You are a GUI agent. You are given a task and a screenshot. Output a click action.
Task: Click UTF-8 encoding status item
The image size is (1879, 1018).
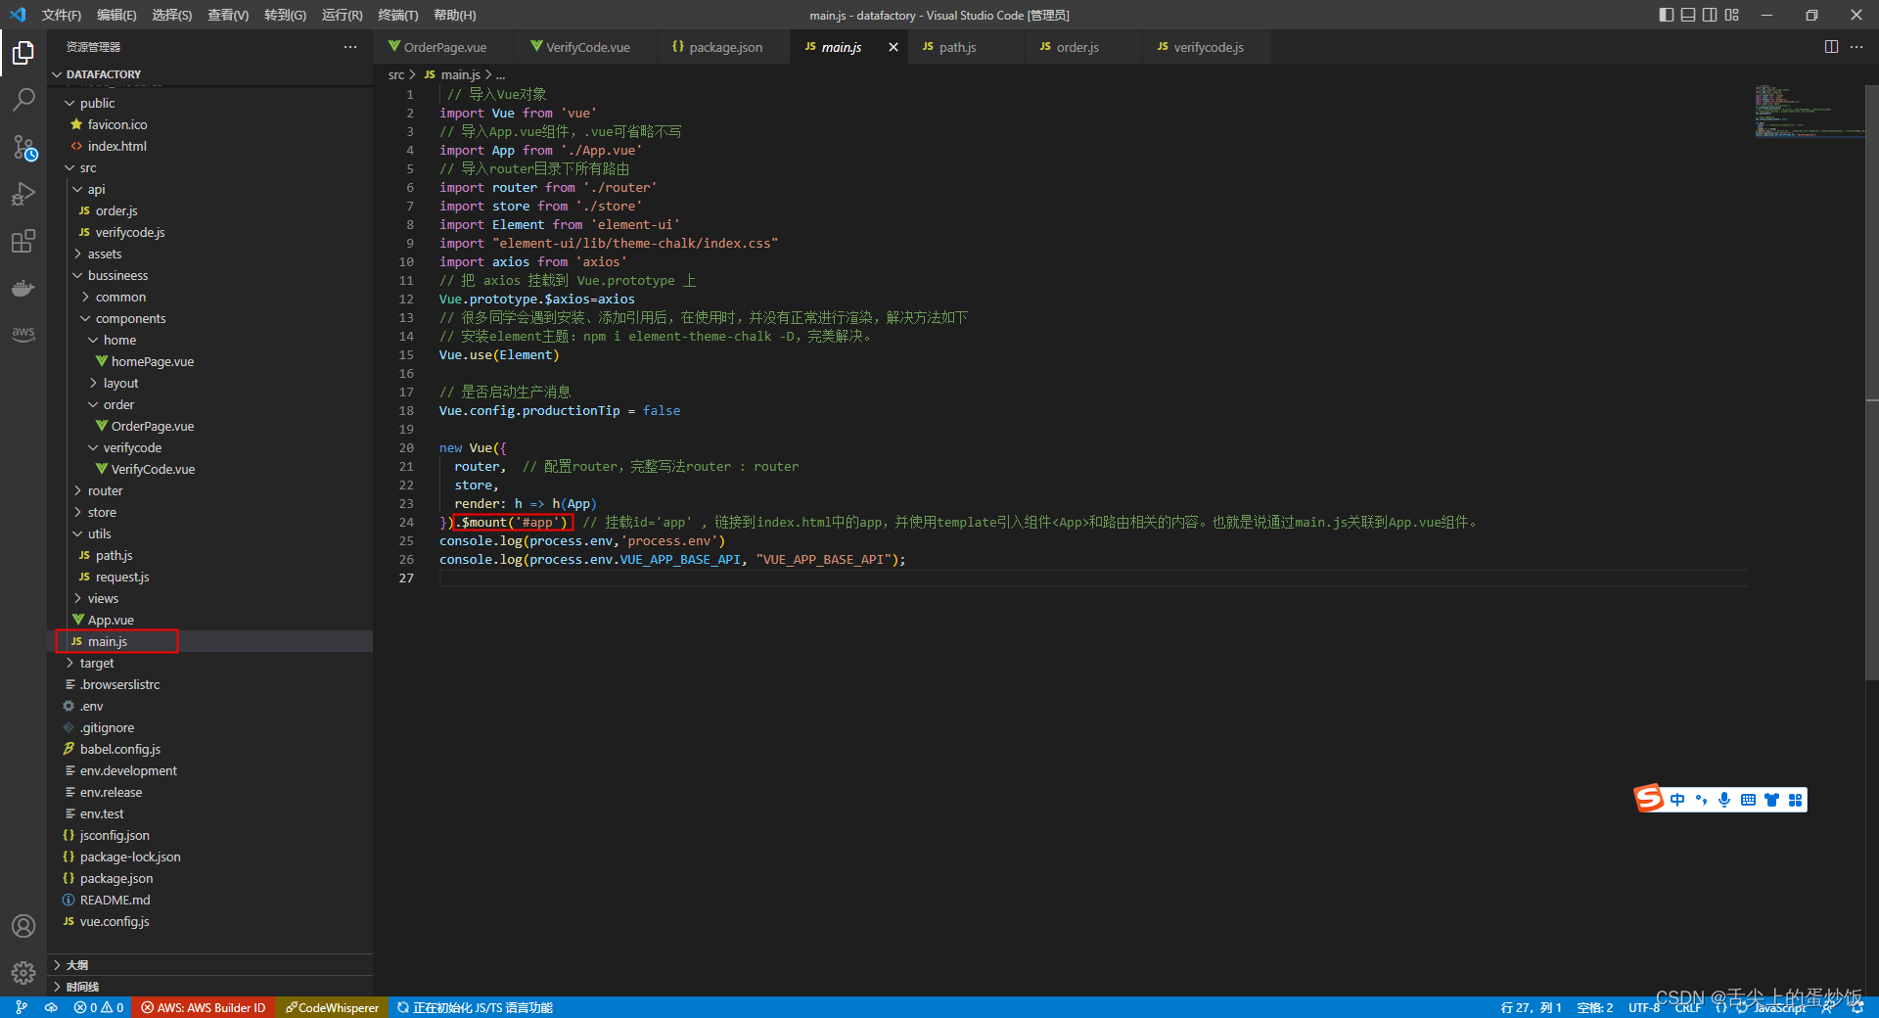[x=1644, y=1007]
